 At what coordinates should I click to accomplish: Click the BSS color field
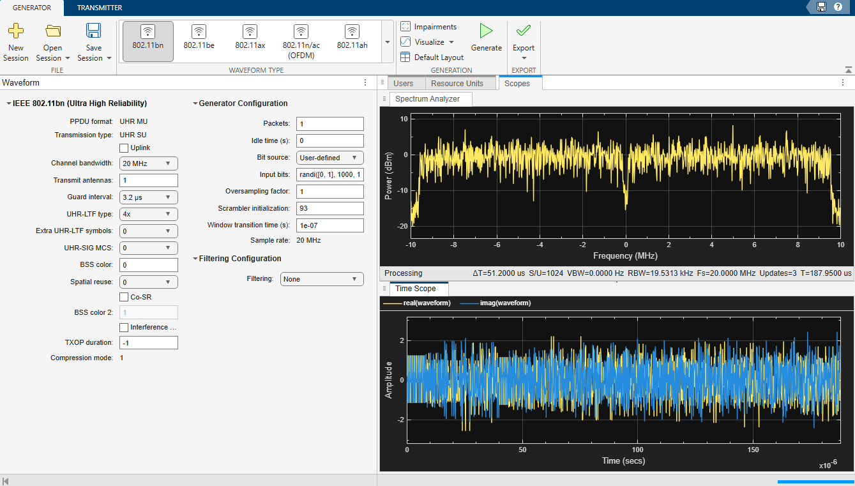pos(149,265)
